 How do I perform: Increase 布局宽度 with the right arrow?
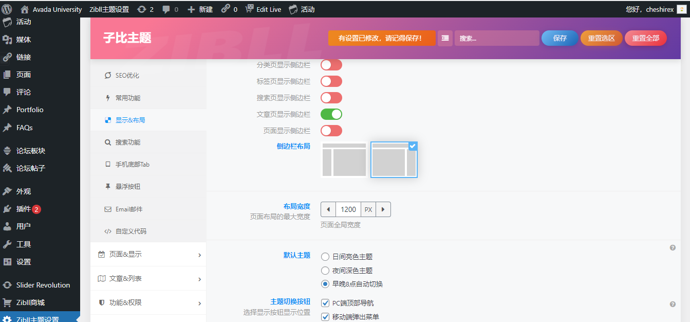[x=383, y=209]
